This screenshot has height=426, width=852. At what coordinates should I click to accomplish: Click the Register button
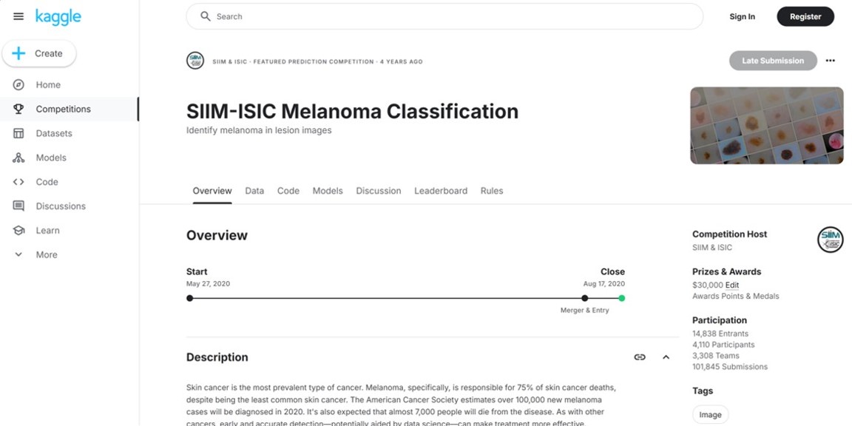pyautogui.click(x=805, y=16)
